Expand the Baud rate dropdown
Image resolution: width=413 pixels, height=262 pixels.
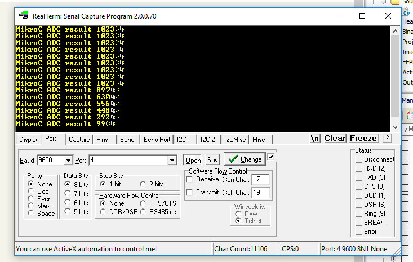[68, 160]
